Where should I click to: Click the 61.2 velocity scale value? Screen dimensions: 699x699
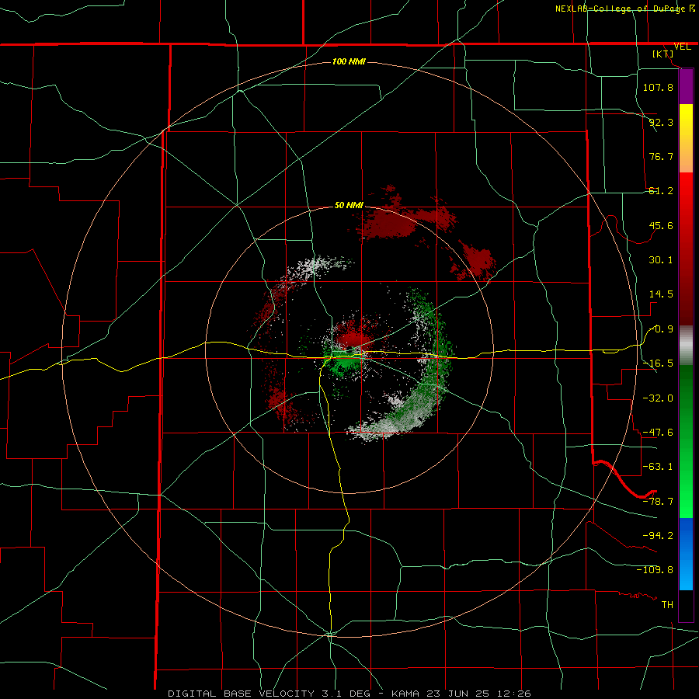pyautogui.click(x=661, y=191)
